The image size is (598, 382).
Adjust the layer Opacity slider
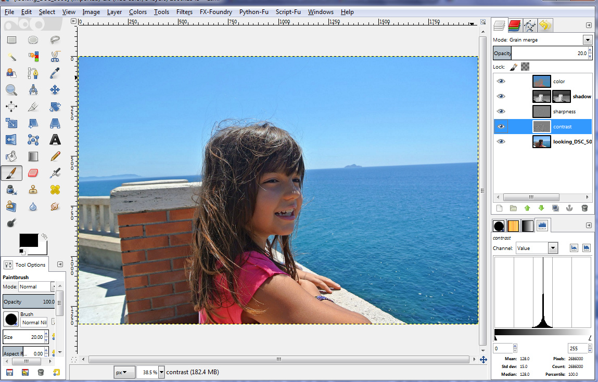tap(540, 54)
